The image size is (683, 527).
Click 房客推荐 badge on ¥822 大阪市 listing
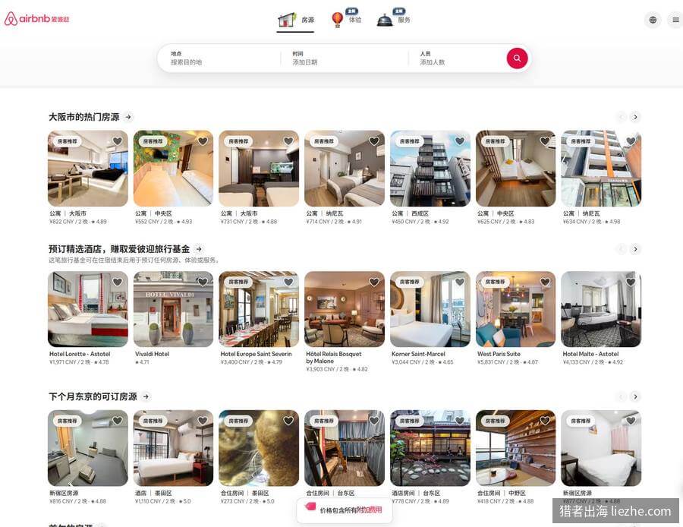tap(68, 141)
